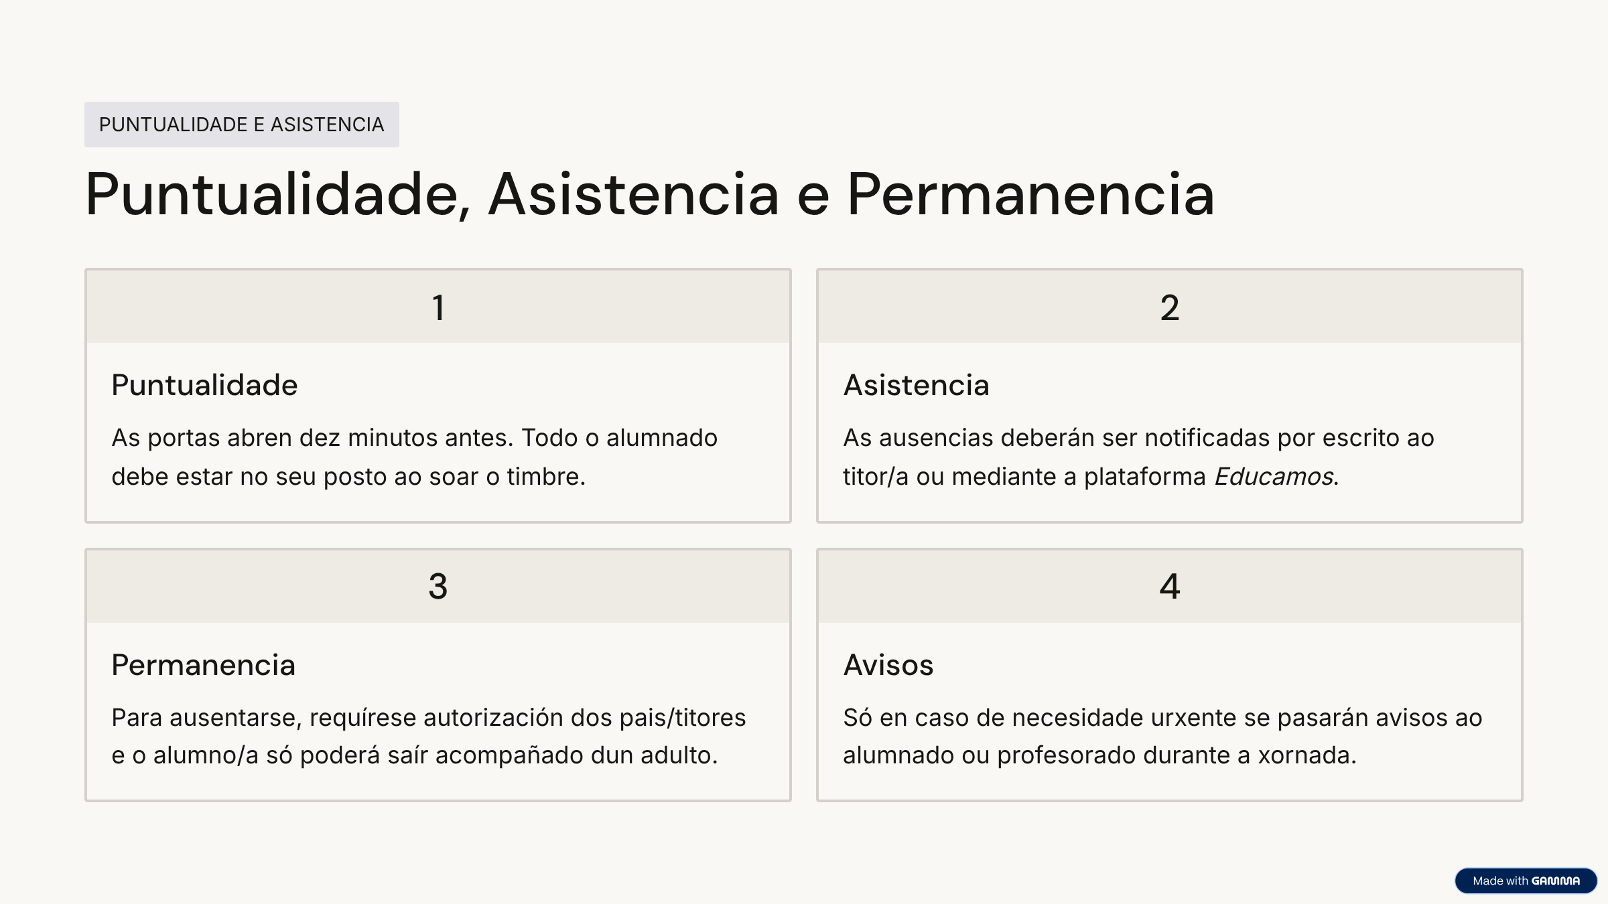Click the 'Puntualidade' card heading
The height and width of the screenshot is (904, 1608).
tap(204, 385)
